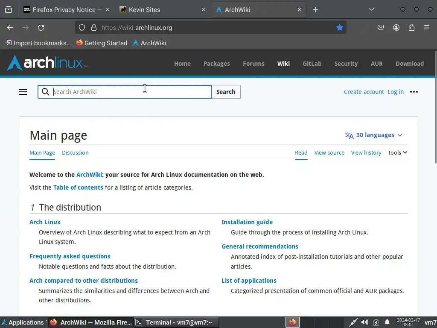Image resolution: width=437 pixels, height=328 pixels.
Task: Open the Firefox View tab icon
Action: (x=9, y=10)
